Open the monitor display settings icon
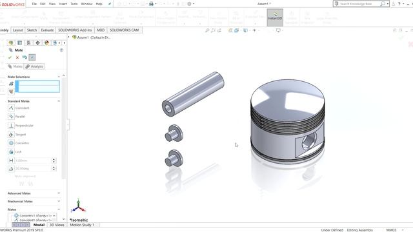This screenshot has width=413, height=232. tap(278, 30)
